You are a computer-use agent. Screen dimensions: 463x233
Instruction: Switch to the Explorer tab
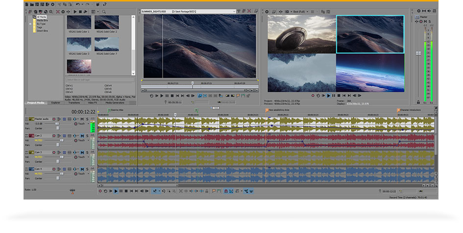coord(55,103)
